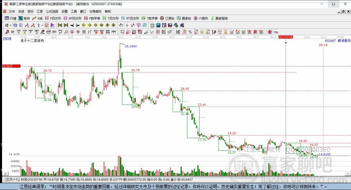Toggle the yin-yang button
The height and width of the screenshot is (190, 351).
[x=270, y=32]
